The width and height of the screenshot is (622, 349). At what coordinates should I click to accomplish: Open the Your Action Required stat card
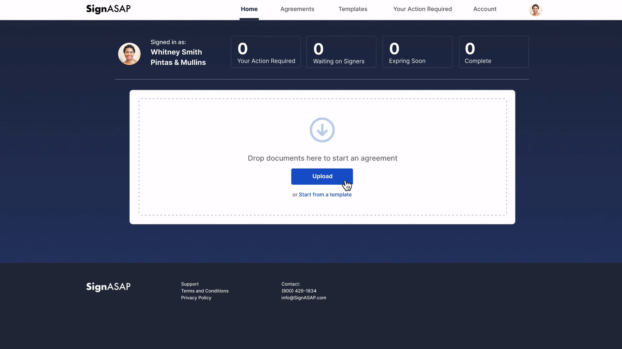[x=266, y=52]
